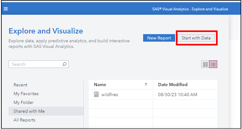Select Recent in the left navigation

(x=21, y=85)
